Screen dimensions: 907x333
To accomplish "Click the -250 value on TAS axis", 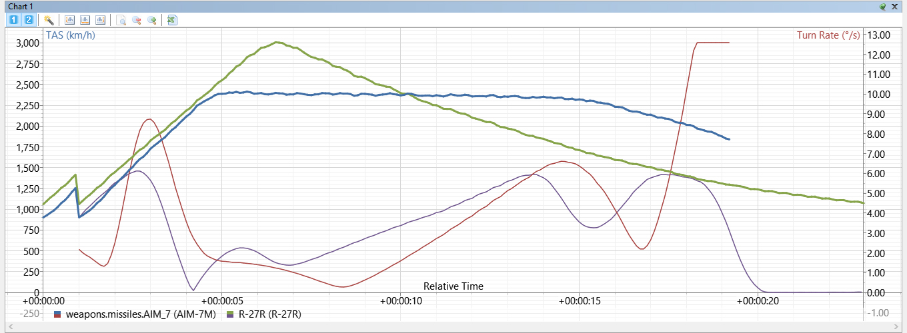I will coord(29,313).
